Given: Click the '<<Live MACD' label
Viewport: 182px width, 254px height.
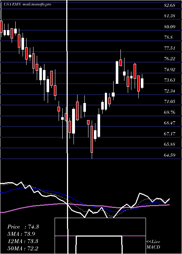Looking at the screenshot, I should tap(153, 244).
